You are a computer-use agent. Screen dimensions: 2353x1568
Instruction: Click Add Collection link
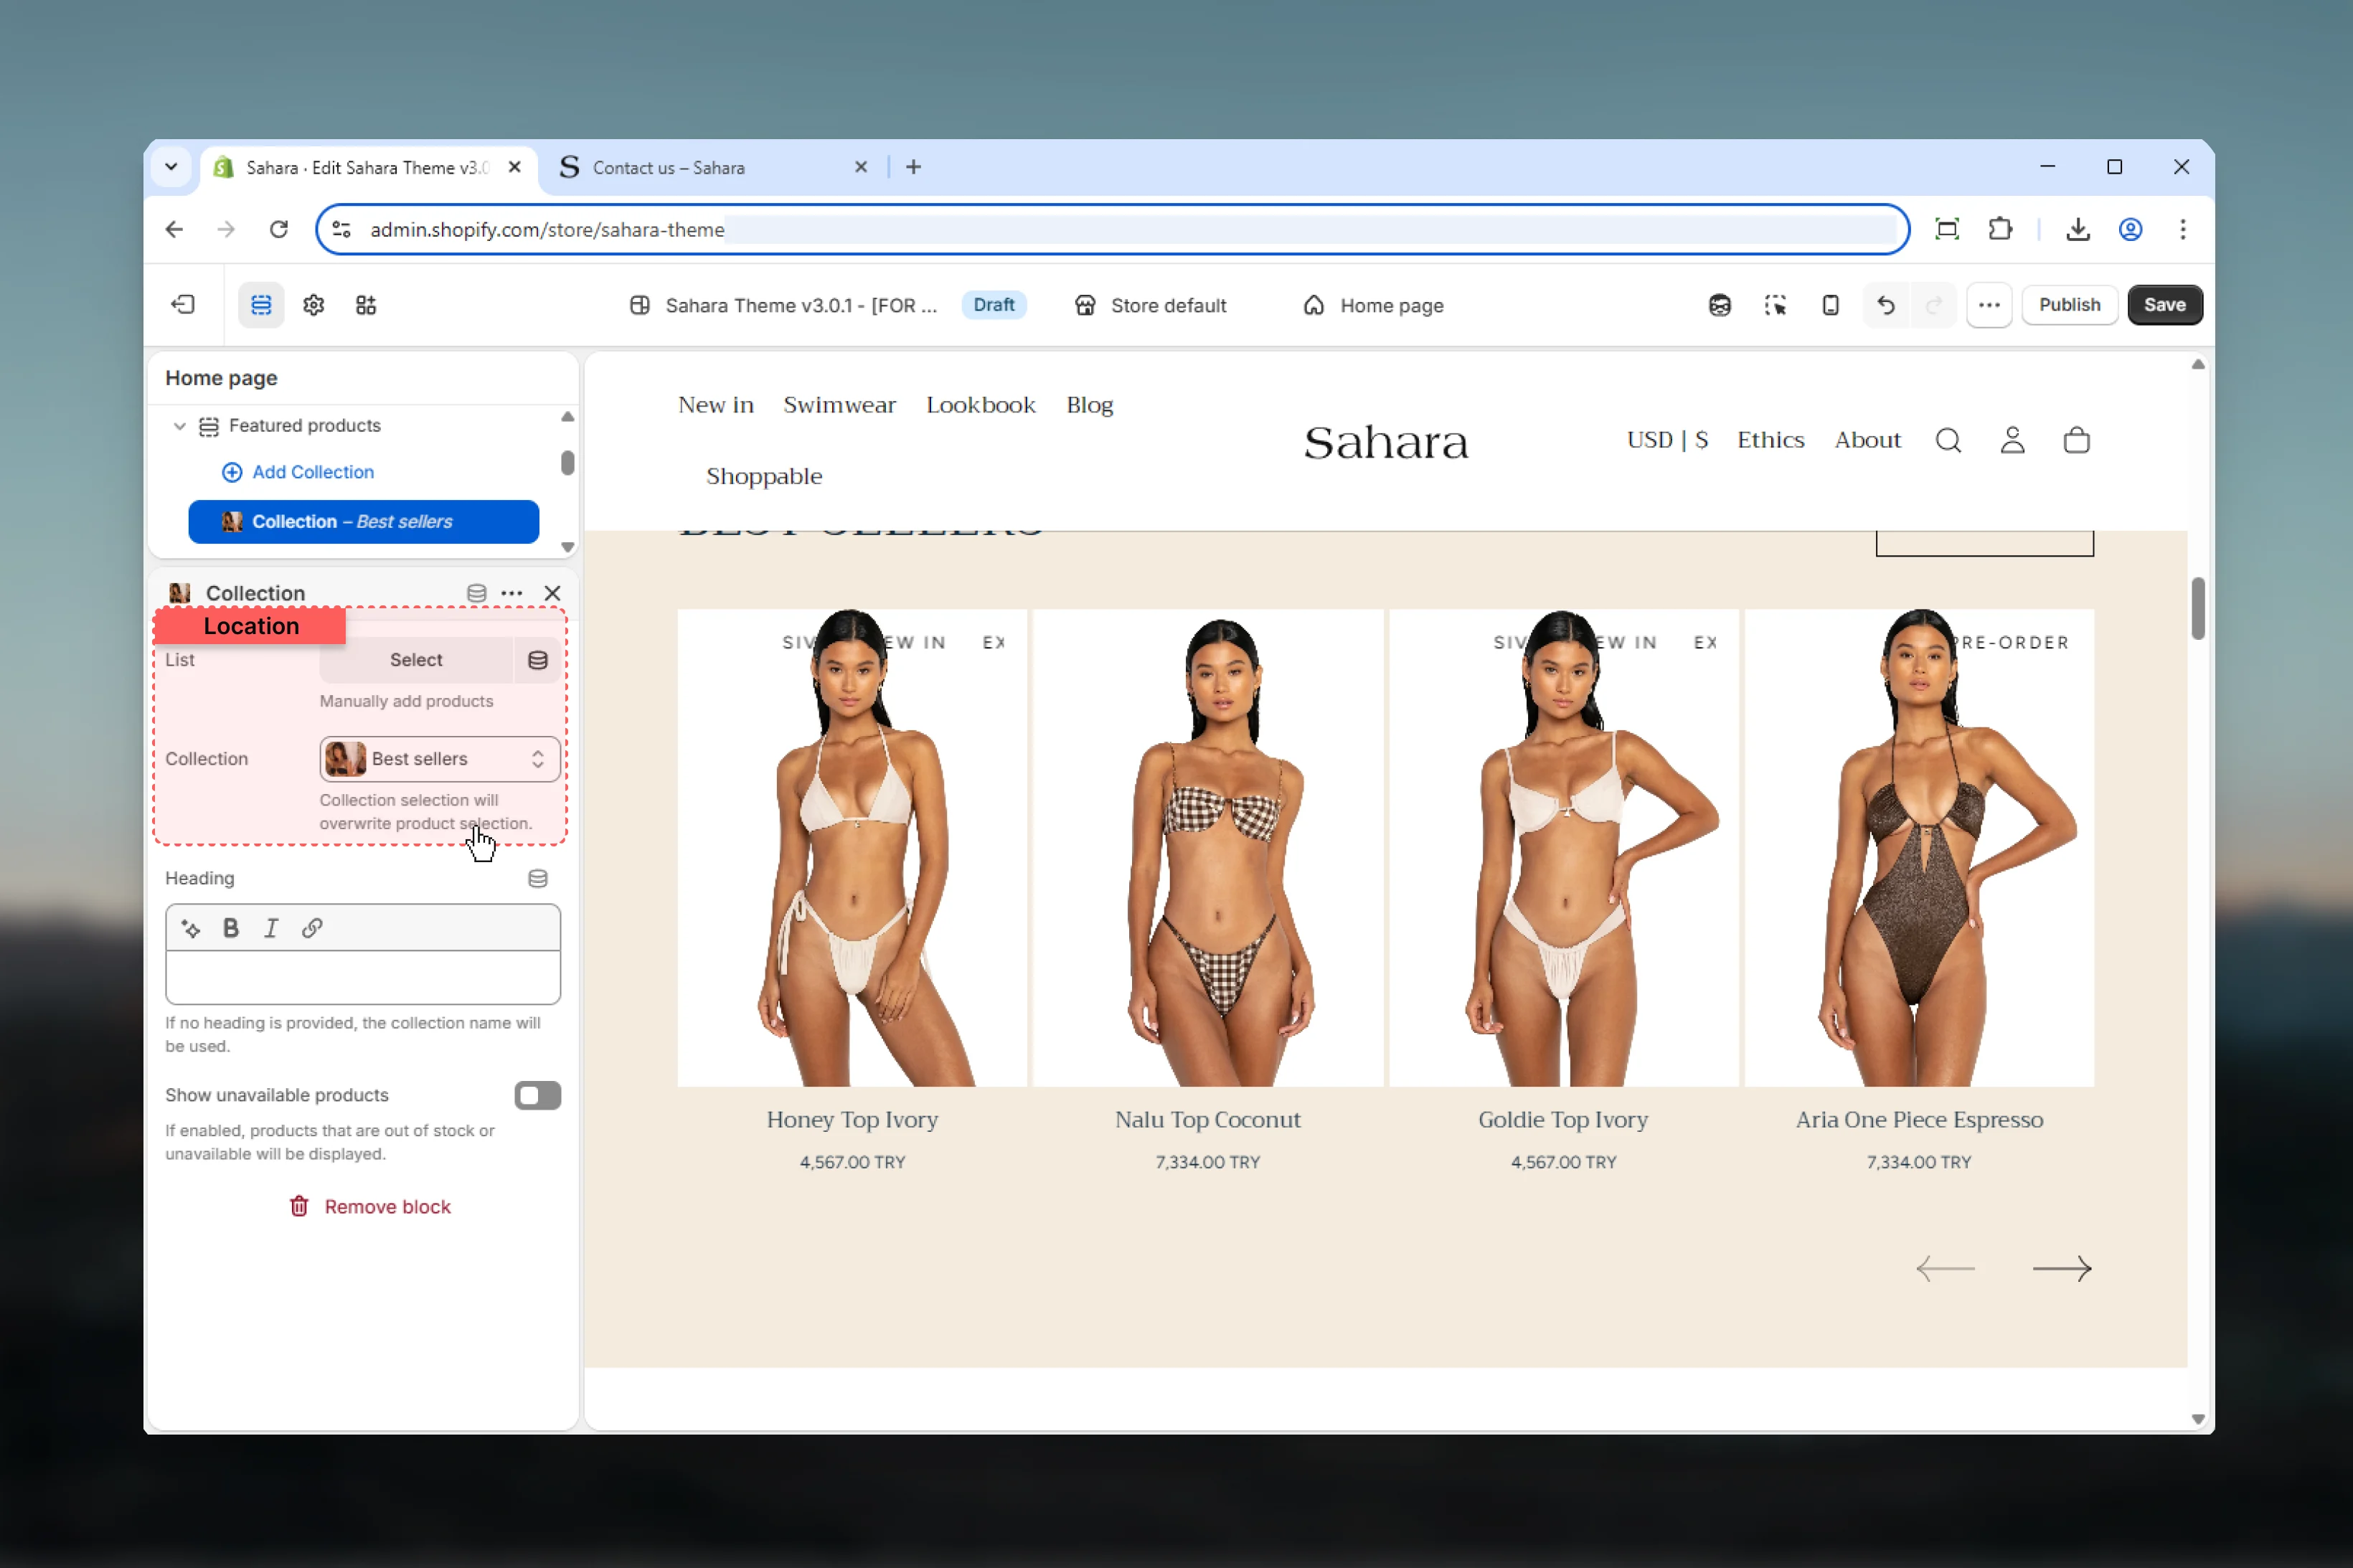pyautogui.click(x=298, y=472)
